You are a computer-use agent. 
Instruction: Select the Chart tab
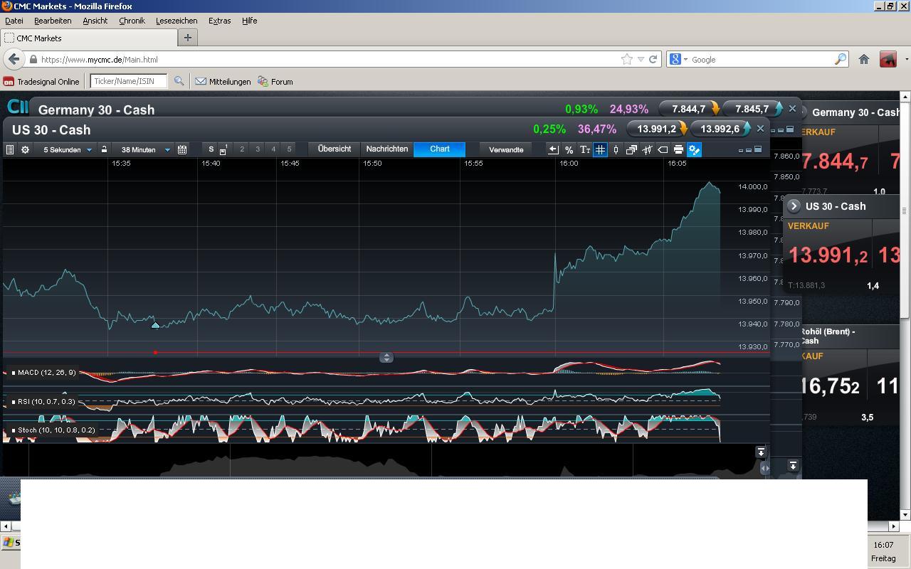439,149
